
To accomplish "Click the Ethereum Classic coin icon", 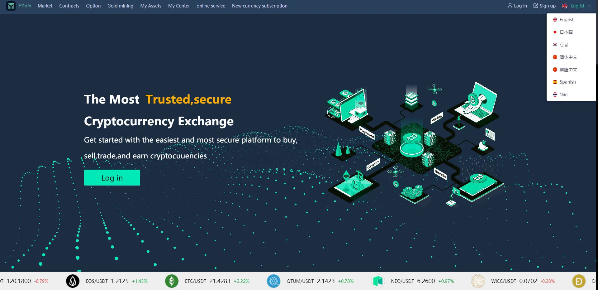I will [x=172, y=281].
